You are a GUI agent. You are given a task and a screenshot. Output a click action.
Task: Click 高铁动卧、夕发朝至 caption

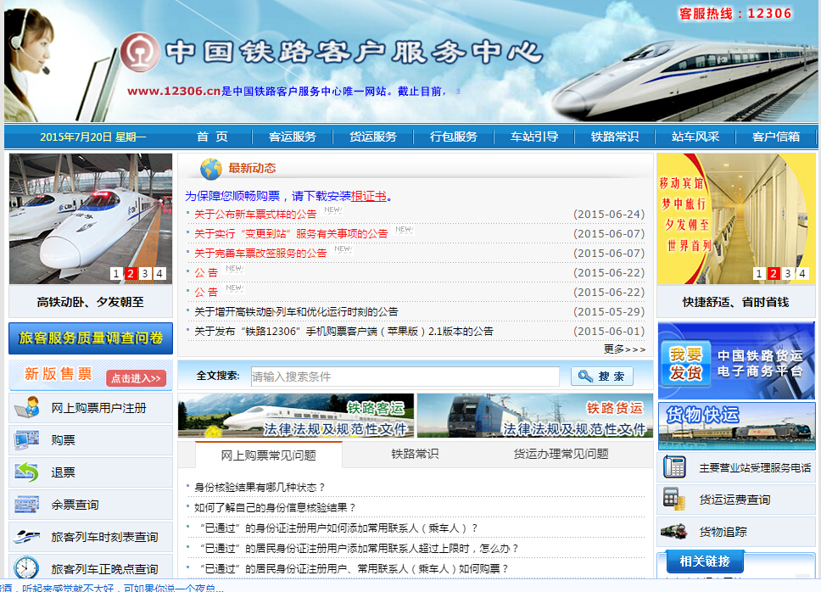(90, 302)
